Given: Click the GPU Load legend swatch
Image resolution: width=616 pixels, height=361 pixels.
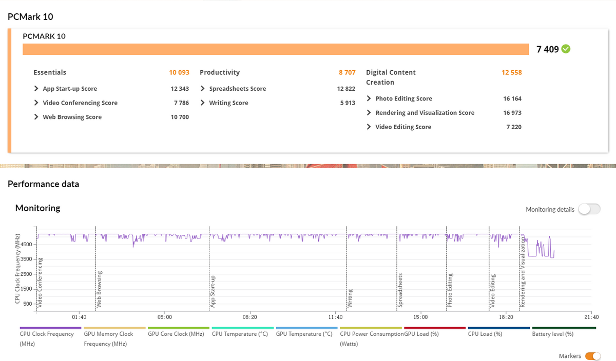Looking at the screenshot, I should tap(435, 328).
